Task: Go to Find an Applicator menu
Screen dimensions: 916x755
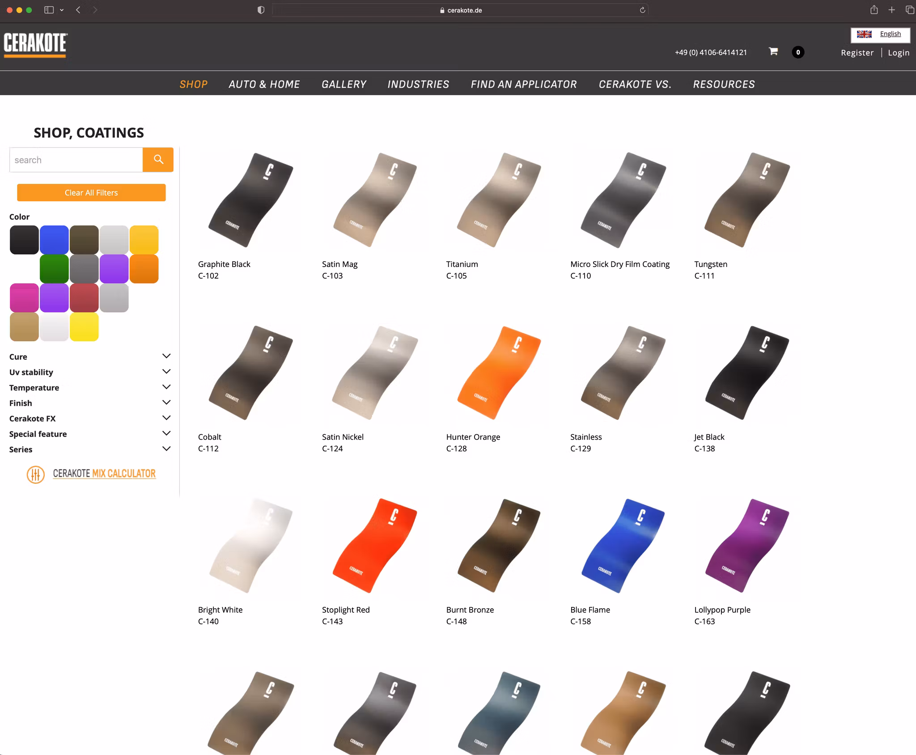Action: coord(523,84)
